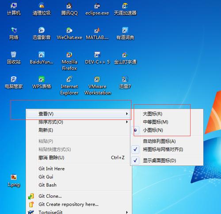
Task: Choose Git Init Here menu entry
Action: coord(52,169)
